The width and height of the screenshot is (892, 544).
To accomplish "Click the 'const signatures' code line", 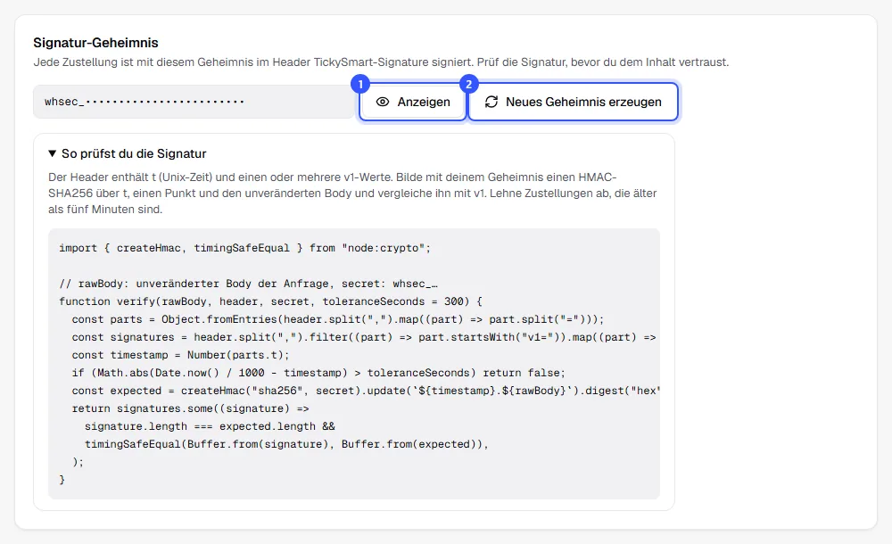I will coord(364,337).
